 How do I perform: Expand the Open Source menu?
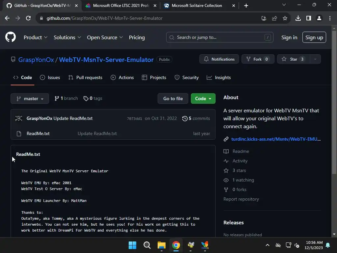point(105,38)
